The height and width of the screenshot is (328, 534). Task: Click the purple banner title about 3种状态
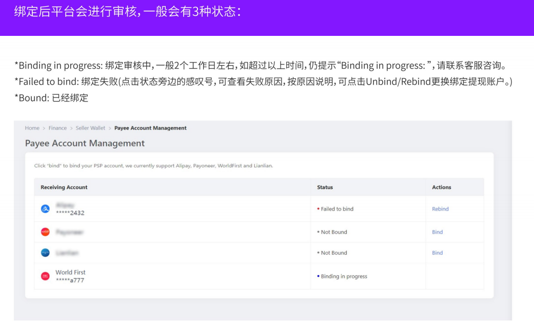tap(127, 12)
